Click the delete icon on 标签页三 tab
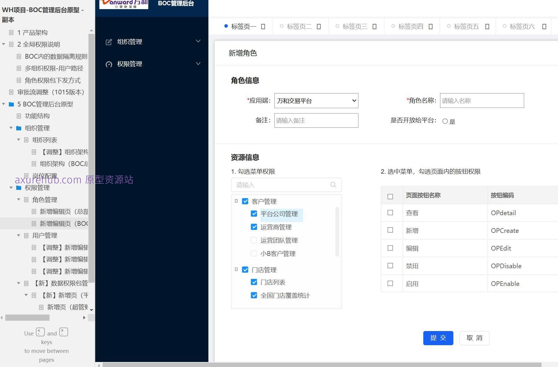 tap(375, 26)
